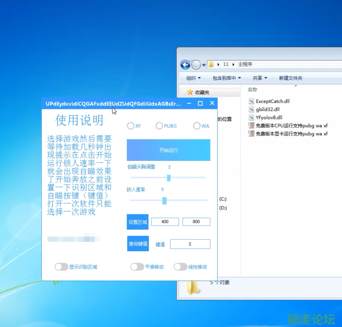Screen dimensions: 342x327
Task: Enable the 平滑移动 toggle
Action: pos(137,267)
